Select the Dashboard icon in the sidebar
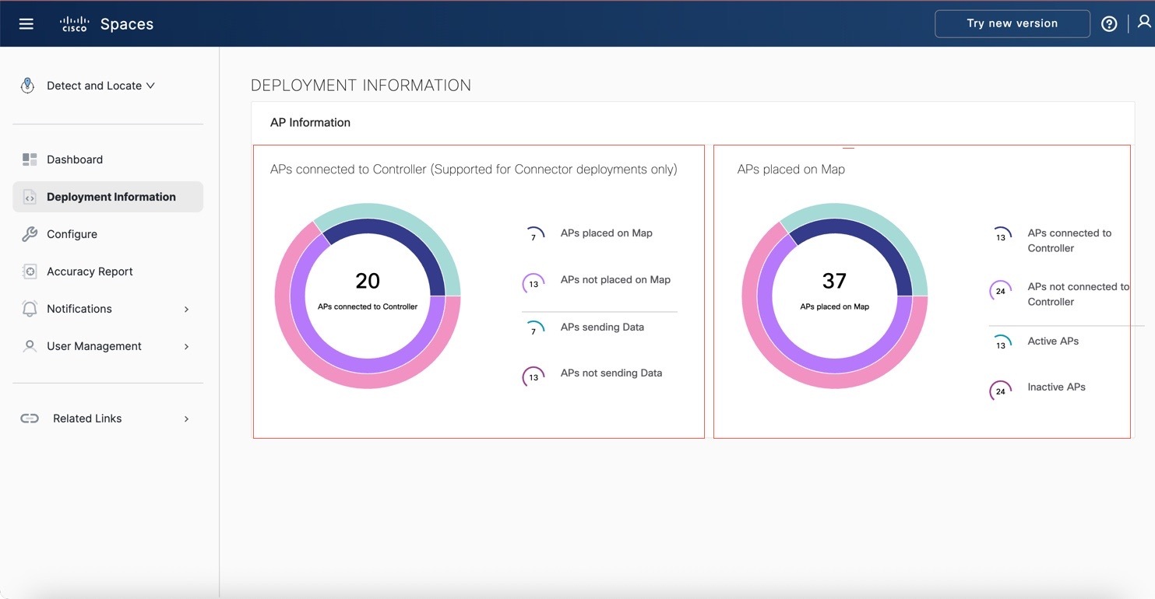The height and width of the screenshot is (599, 1155). pos(29,159)
